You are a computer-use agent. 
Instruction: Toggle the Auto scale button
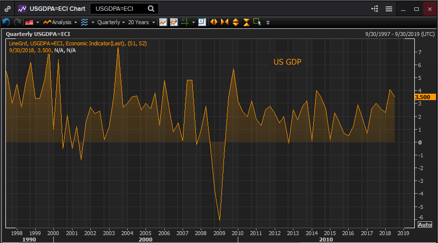pyautogui.click(x=425, y=225)
